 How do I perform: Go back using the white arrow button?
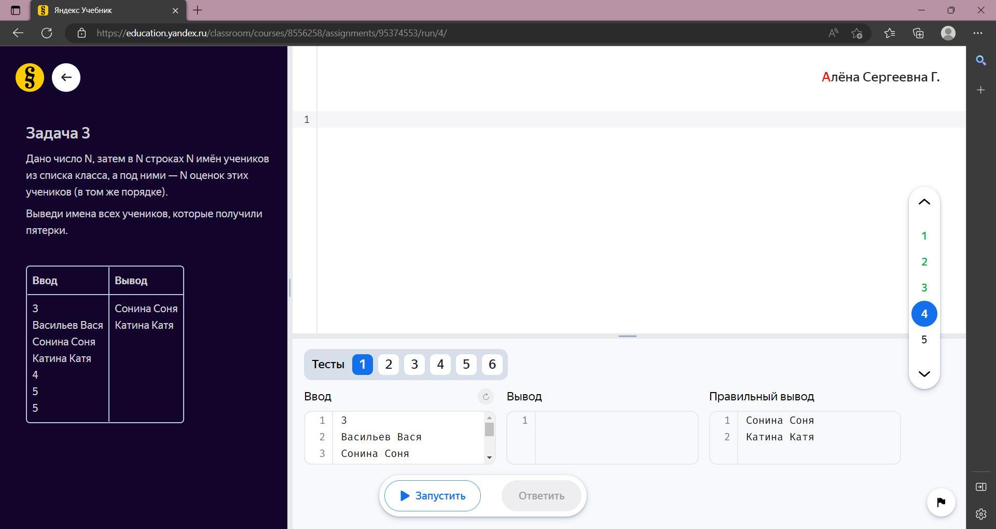[66, 78]
